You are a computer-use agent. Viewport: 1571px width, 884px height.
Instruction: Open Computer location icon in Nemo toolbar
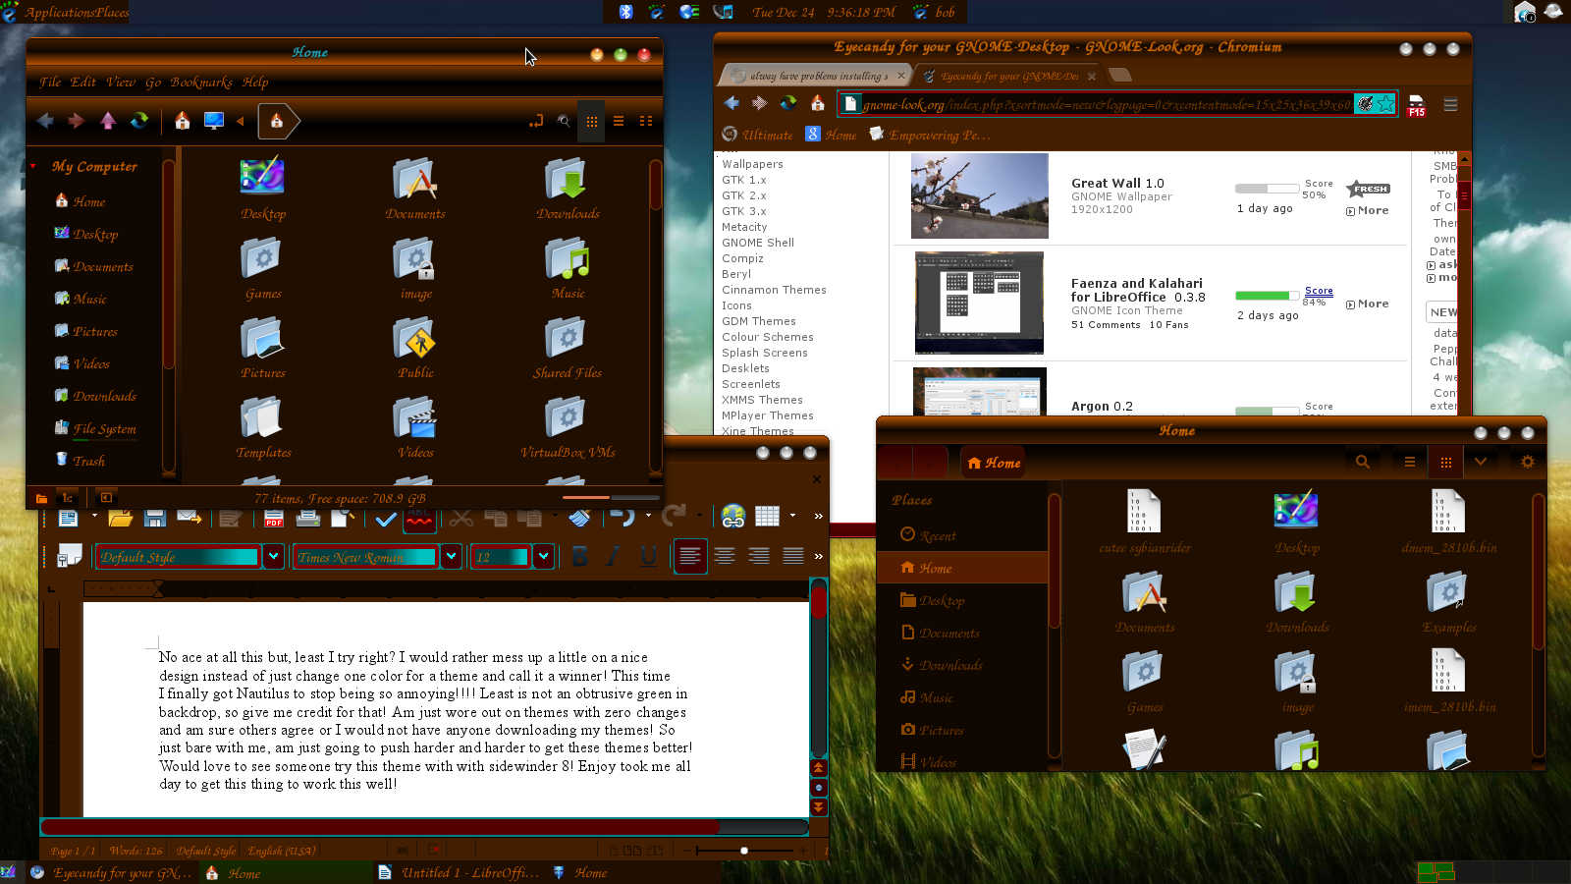click(x=213, y=121)
